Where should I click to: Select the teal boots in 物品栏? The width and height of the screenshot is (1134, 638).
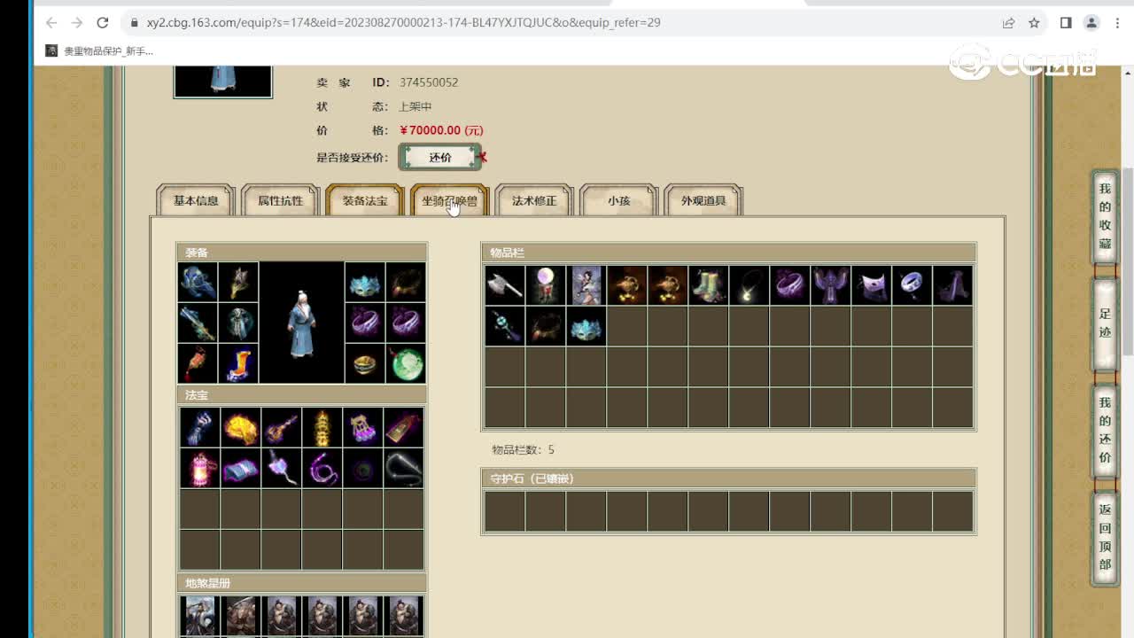(x=709, y=285)
